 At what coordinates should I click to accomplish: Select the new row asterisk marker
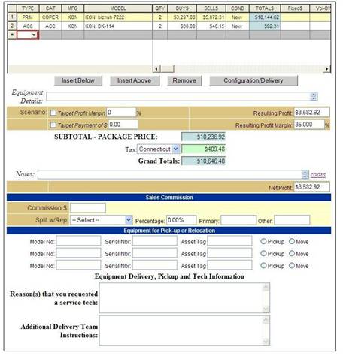tap(12, 35)
